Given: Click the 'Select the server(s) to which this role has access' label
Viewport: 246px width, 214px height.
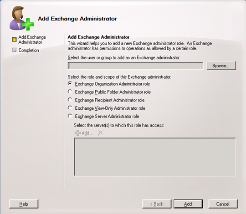Looking at the screenshot, I should pos(119,125).
